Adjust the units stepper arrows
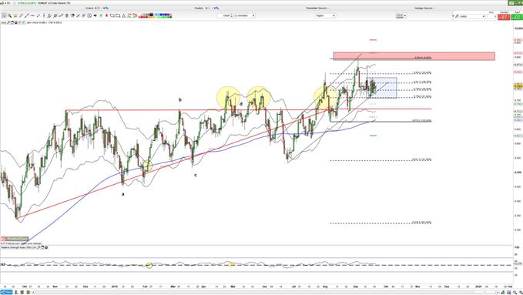The image size is (523, 295). [232, 15]
